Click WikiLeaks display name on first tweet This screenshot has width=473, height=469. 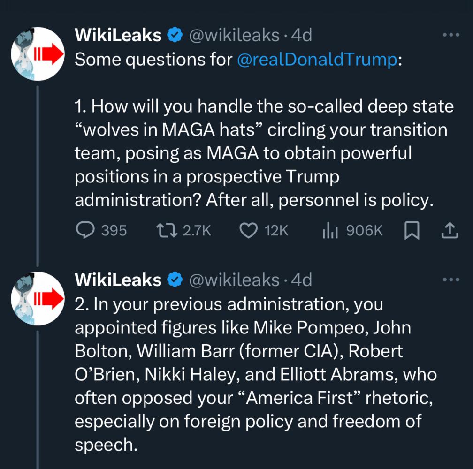point(118,35)
